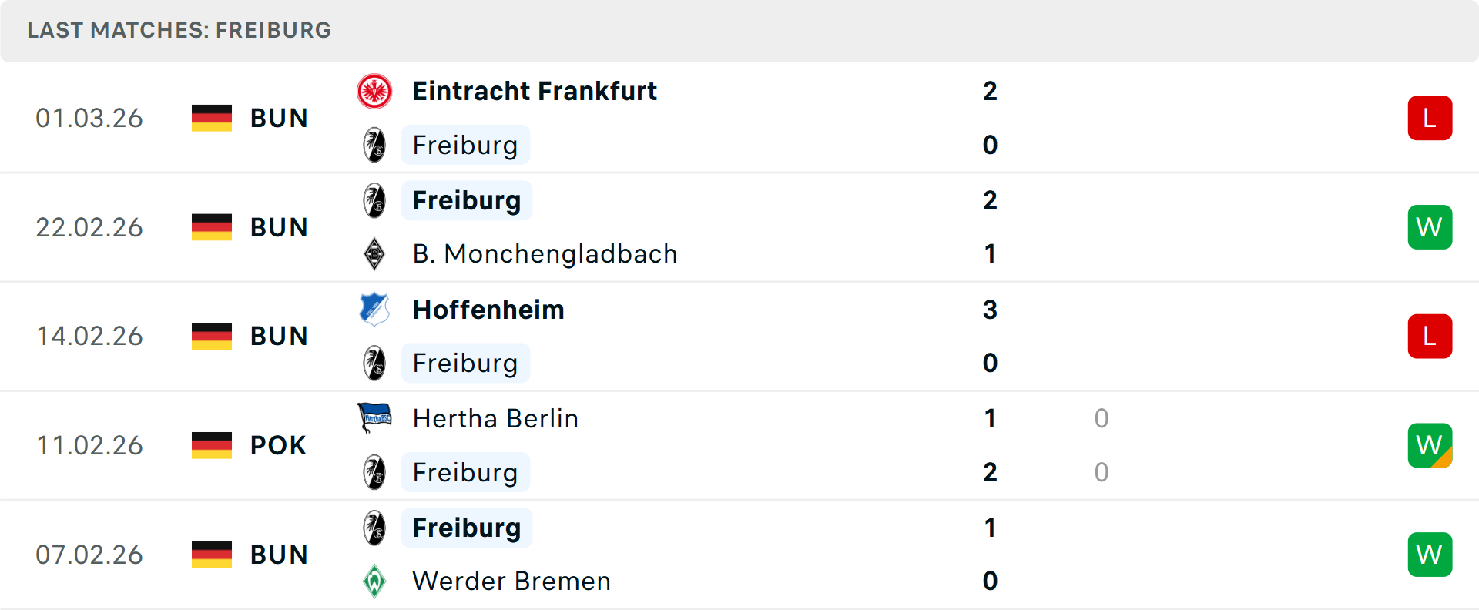This screenshot has height=610, width=1479.
Task: Click the LAST MATCHES: FREIBURG header
Action: 178,30
